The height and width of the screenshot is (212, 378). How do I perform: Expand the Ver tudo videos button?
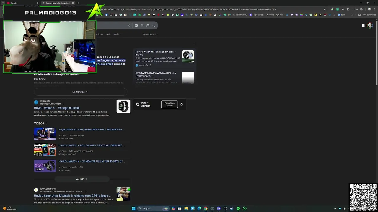pos(82,179)
